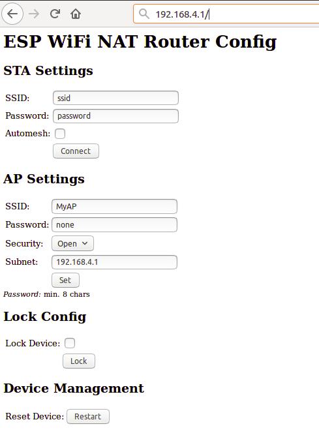Click the Lock button
Viewport: 319px width, 437px height.
click(x=79, y=361)
